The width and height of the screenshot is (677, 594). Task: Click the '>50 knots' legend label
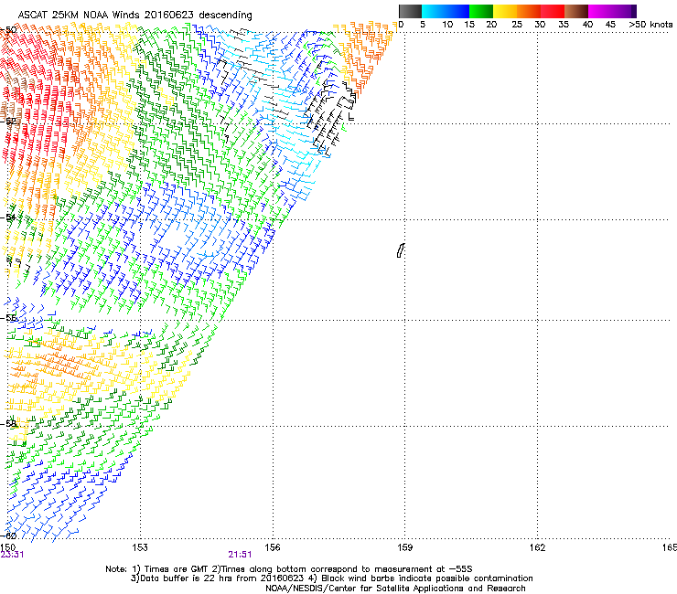pos(650,25)
